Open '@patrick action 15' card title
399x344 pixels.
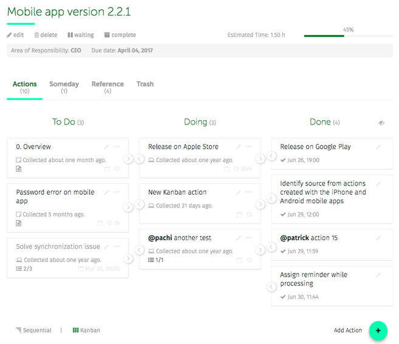tap(309, 238)
